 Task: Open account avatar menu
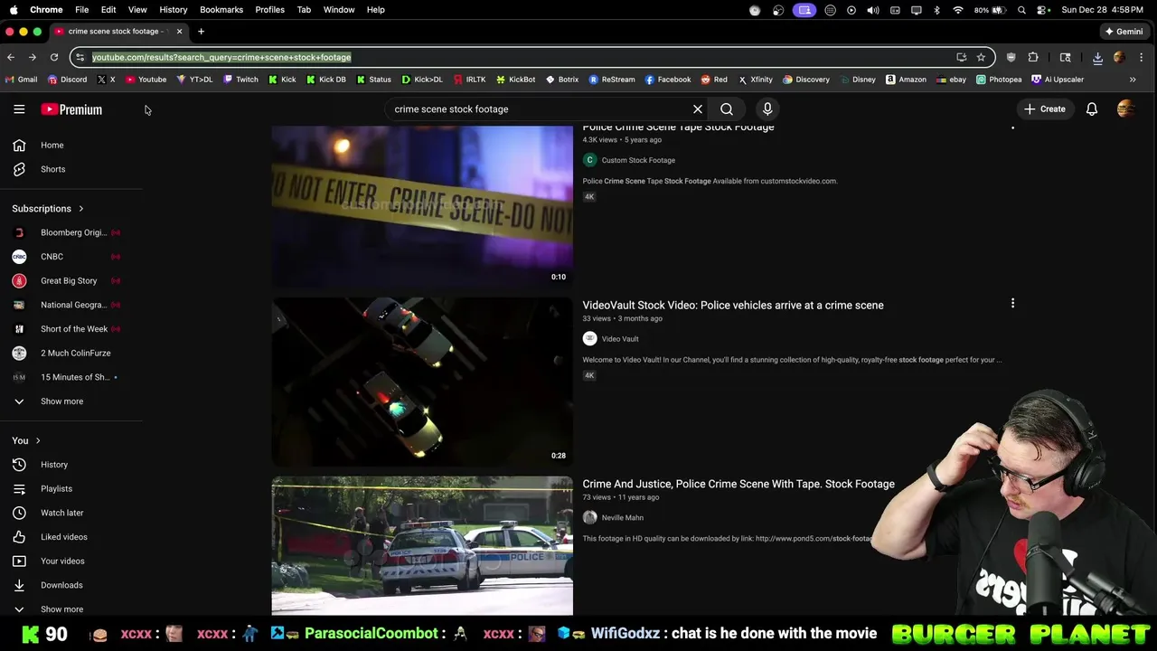1125,109
